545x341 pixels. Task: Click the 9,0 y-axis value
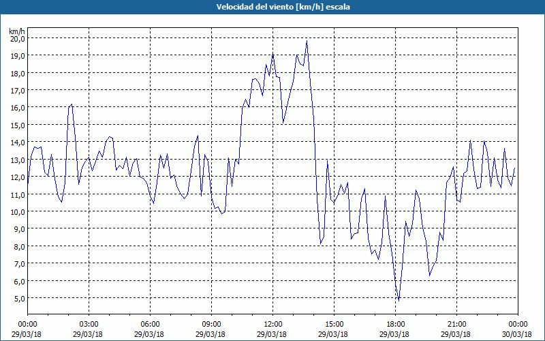click(19, 229)
